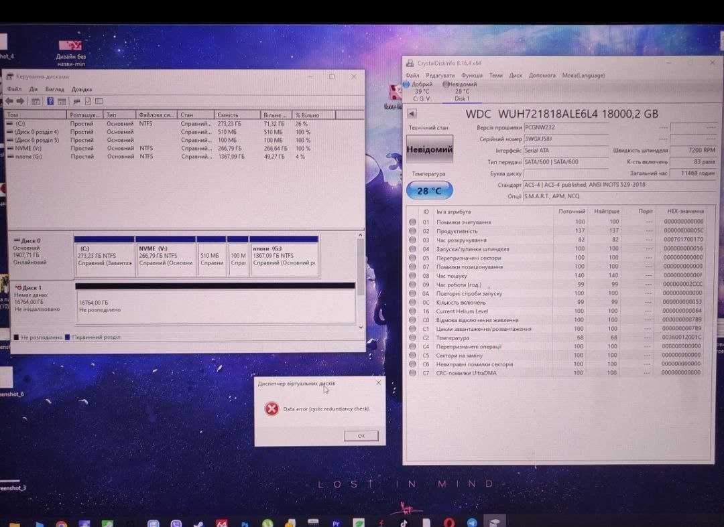Screen dimensions: 724x527
Task: Open the Мова(Language) menu in CrystalDiskInfo
Action: [x=583, y=75]
